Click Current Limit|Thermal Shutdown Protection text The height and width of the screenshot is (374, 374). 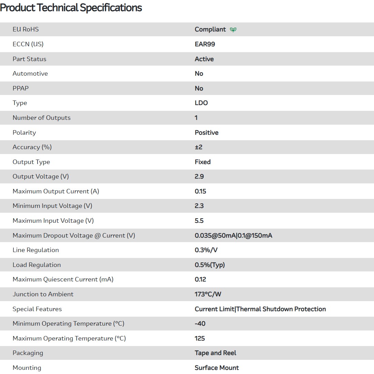260,309
